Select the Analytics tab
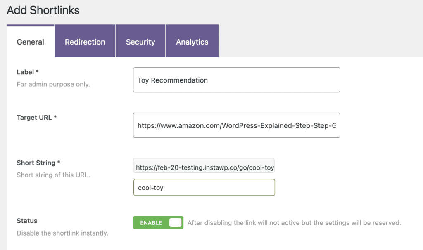The image size is (423, 250). click(x=192, y=42)
